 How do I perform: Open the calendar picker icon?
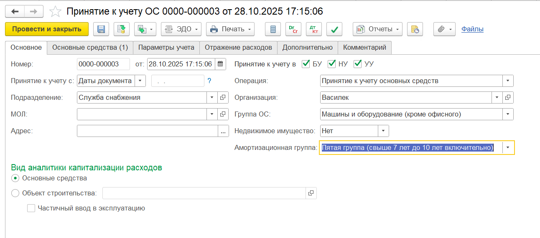click(x=221, y=64)
